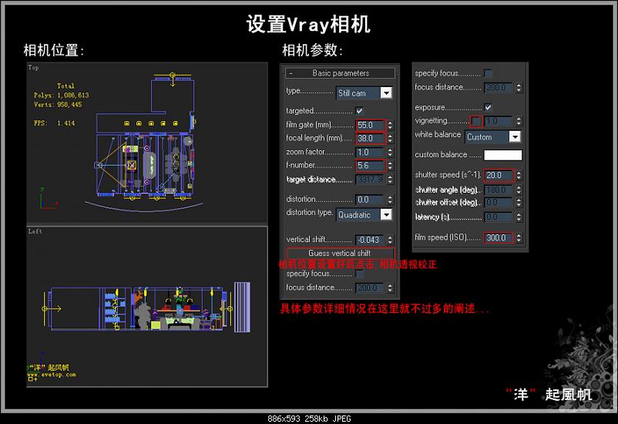Click the shutter speed value field

499,175
